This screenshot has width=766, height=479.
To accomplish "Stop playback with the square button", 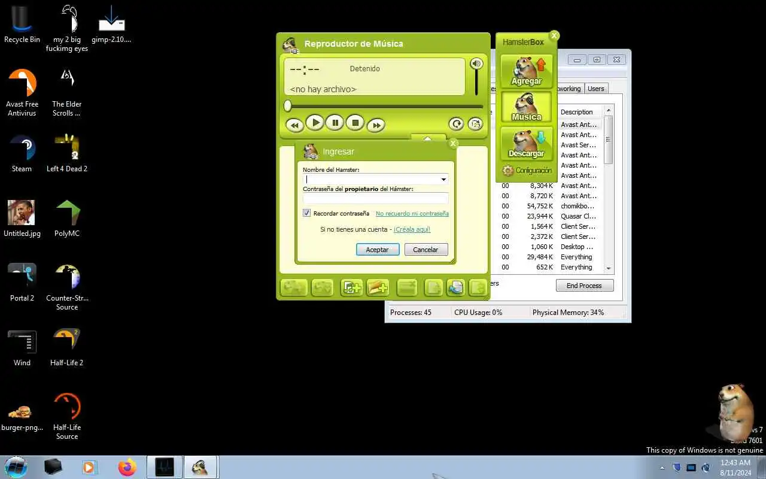I will (355, 123).
